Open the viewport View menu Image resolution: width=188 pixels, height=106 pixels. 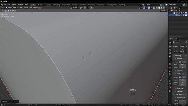(x=21, y=8)
